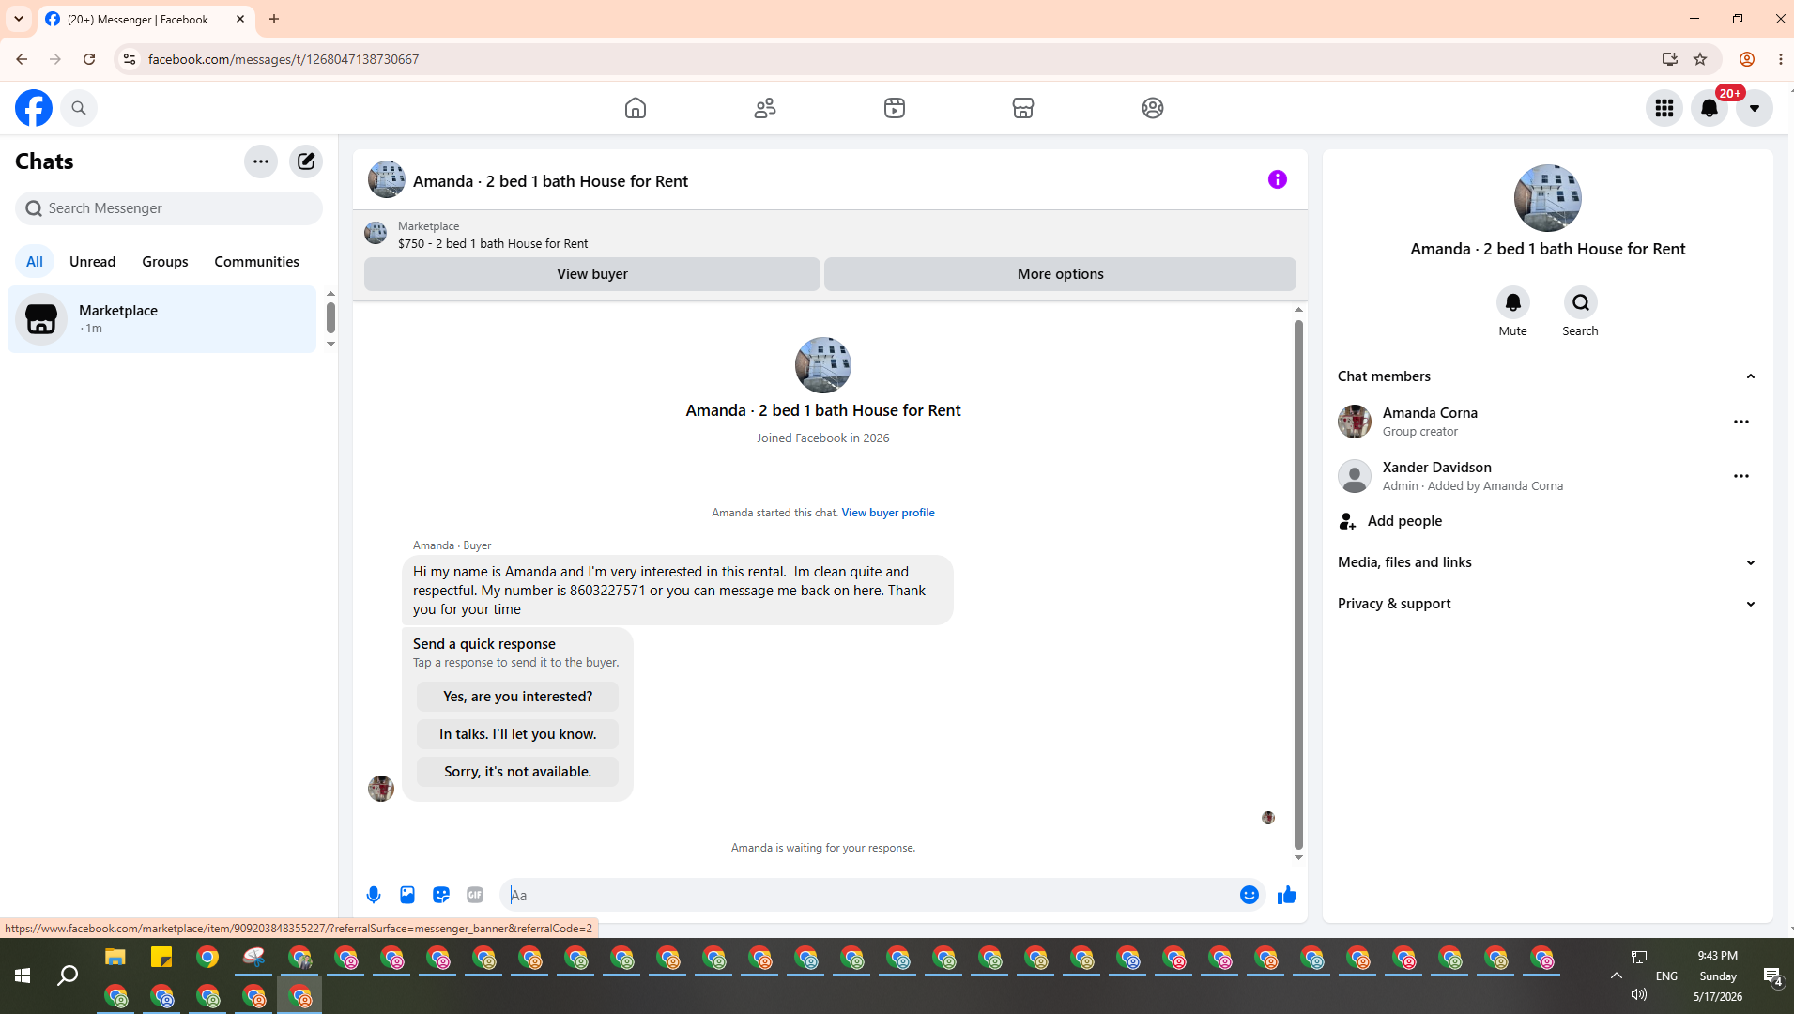The image size is (1794, 1014).
Task: Click the Search Messenger field
Action: pyautogui.click(x=169, y=208)
